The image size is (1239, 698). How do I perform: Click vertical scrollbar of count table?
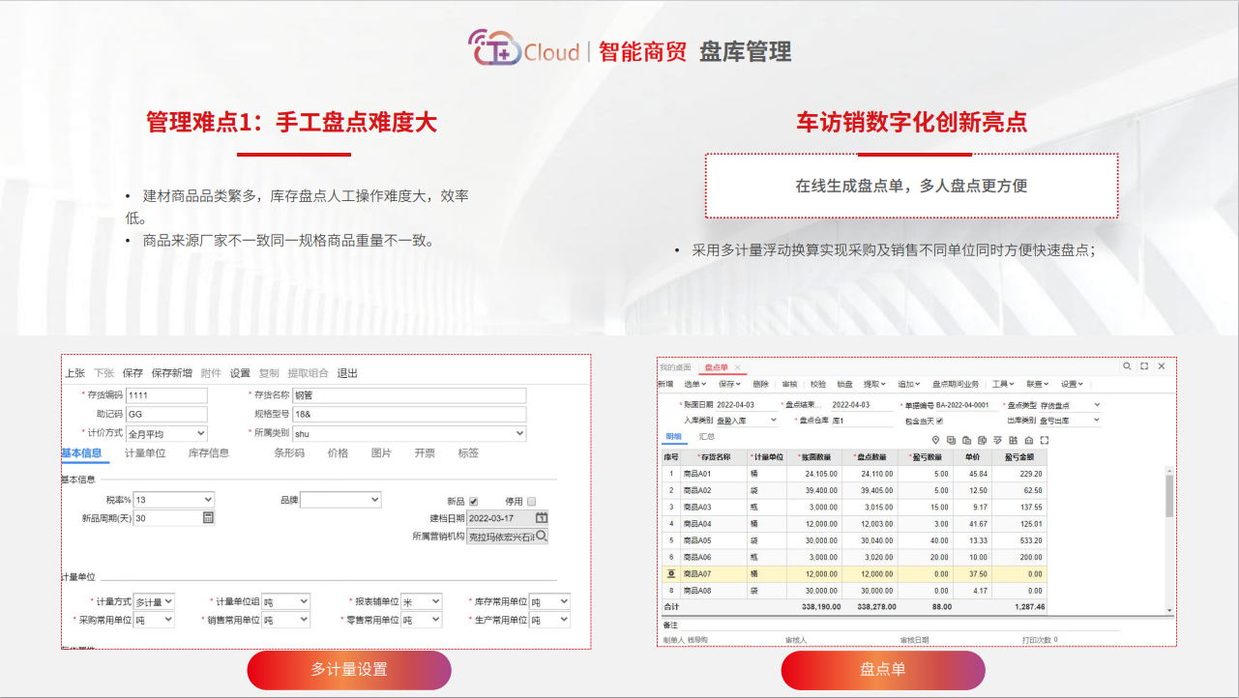1169,540
